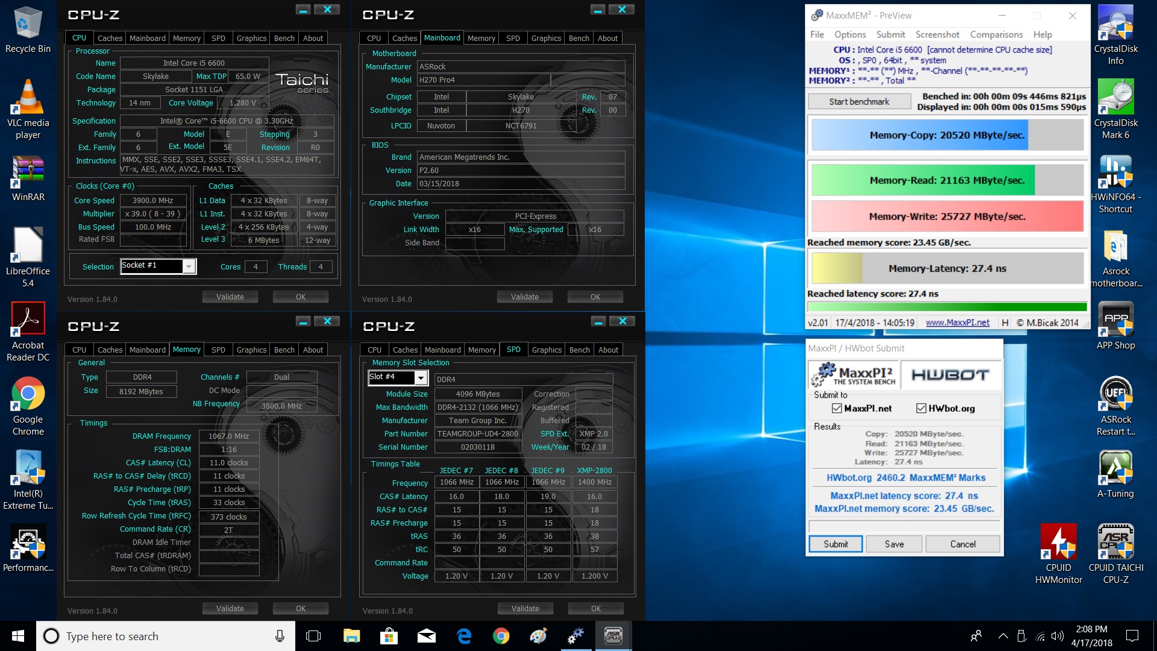Open Intel Extreme Tuning Utility shortcut
Viewport: 1157px width, 651px height.
pos(28,480)
